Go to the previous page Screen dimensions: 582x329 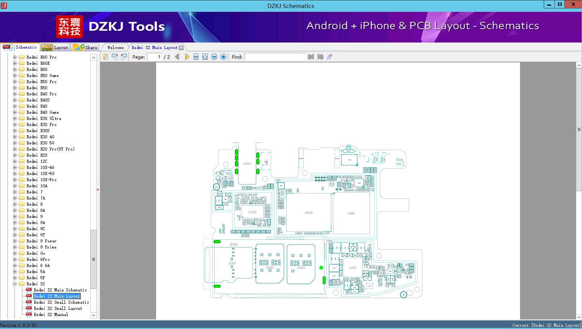point(177,57)
